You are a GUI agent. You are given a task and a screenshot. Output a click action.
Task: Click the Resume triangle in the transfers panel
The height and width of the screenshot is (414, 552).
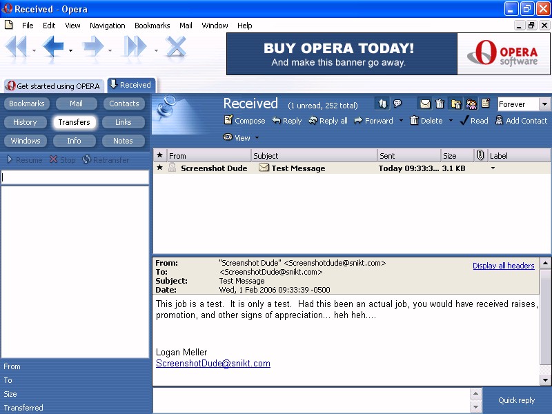pyautogui.click(x=10, y=159)
